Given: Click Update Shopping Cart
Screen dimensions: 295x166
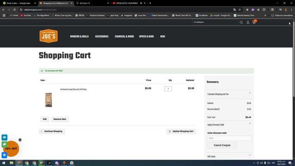Looking at the screenshot, I should pos(181,131).
